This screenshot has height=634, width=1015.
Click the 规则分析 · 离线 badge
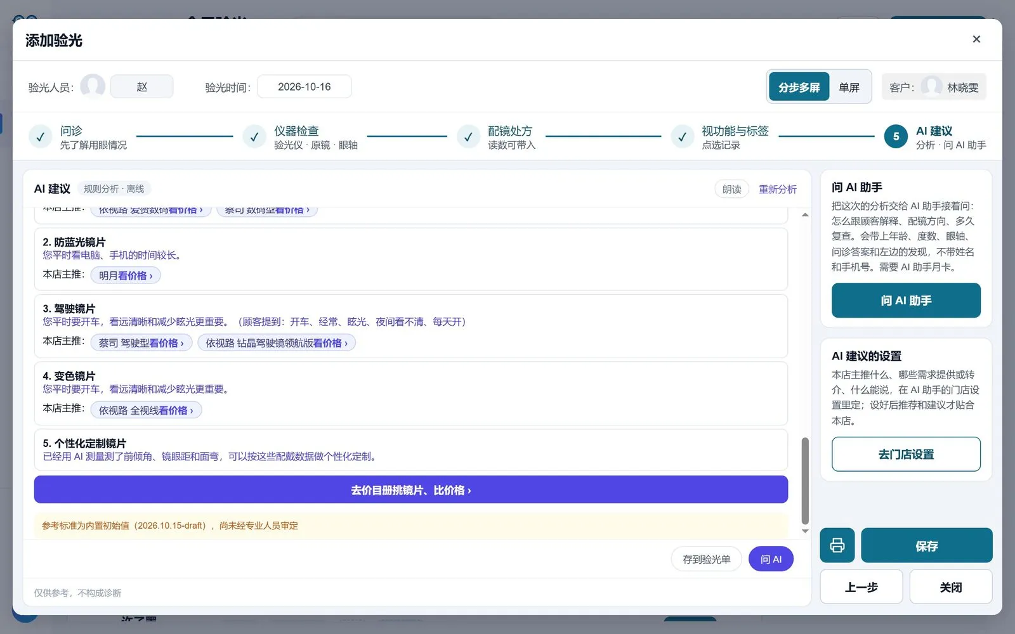114,189
